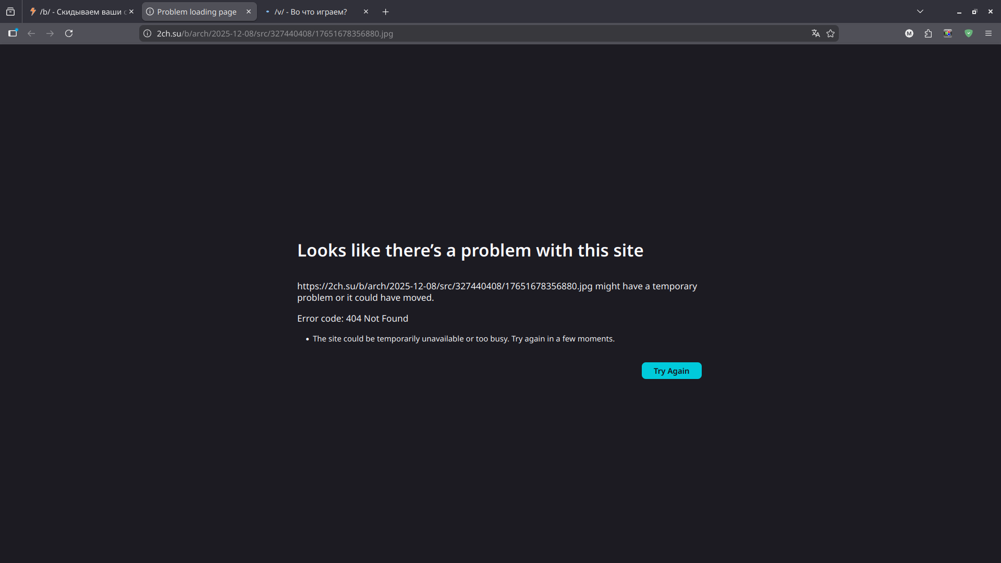
Task: Click the site information icon in address bar
Action: [x=148, y=33]
